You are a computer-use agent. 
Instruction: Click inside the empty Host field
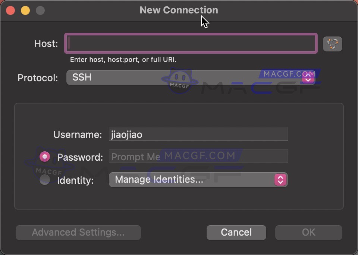191,44
